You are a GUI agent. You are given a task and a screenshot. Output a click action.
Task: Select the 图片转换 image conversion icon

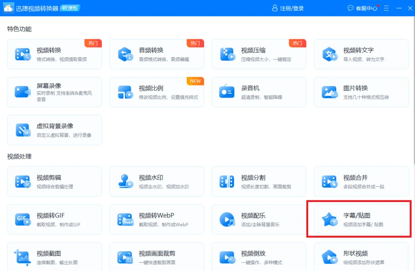point(330,92)
